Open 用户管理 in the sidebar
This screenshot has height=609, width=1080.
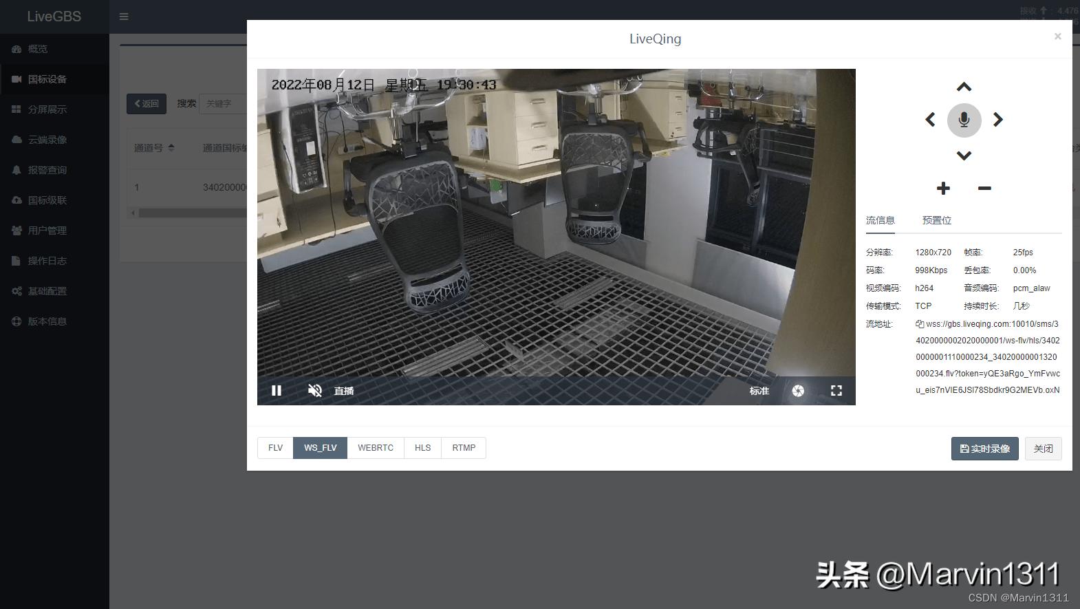coord(54,231)
